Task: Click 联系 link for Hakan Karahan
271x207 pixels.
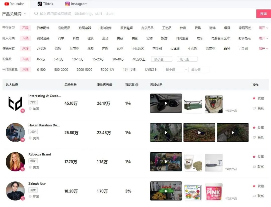Action: coord(260,138)
